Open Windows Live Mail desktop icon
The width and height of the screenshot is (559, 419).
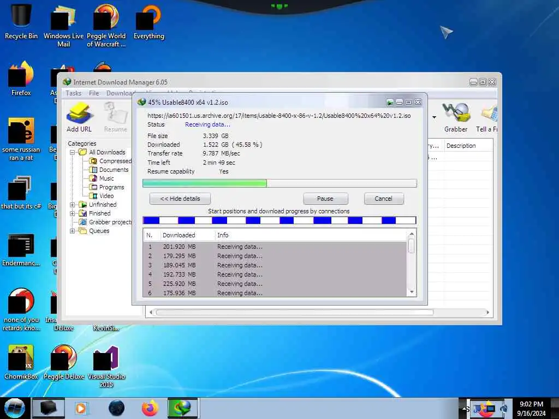[63, 25]
